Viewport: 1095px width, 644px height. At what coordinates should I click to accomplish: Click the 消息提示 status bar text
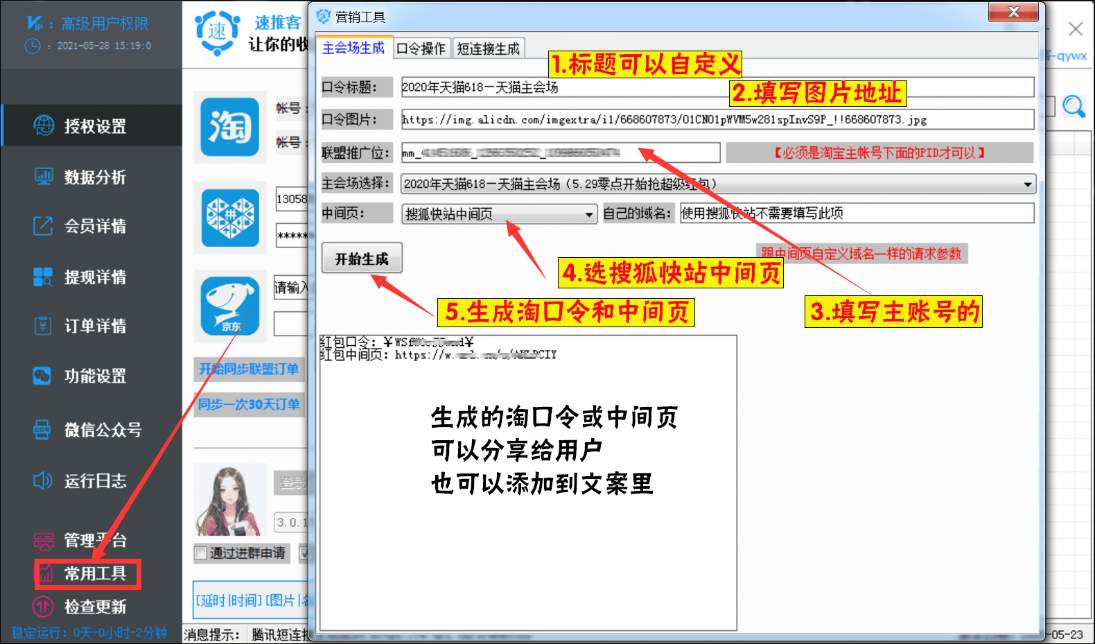tap(212, 634)
